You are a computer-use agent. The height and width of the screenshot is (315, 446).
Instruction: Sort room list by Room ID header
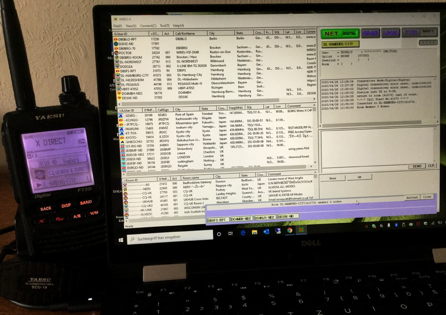pyautogui.click(x=140, y=180)
